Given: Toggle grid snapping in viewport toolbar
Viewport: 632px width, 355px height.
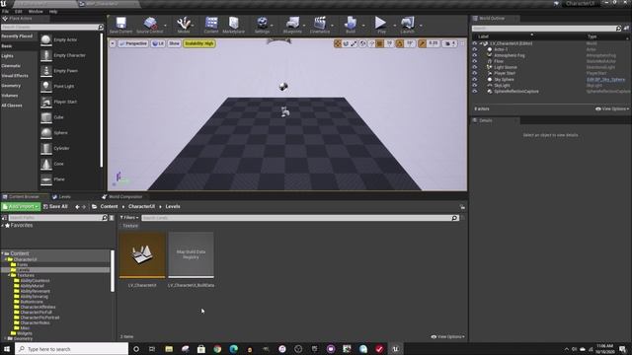Looking at the screenshot, I should click(379, 43).
